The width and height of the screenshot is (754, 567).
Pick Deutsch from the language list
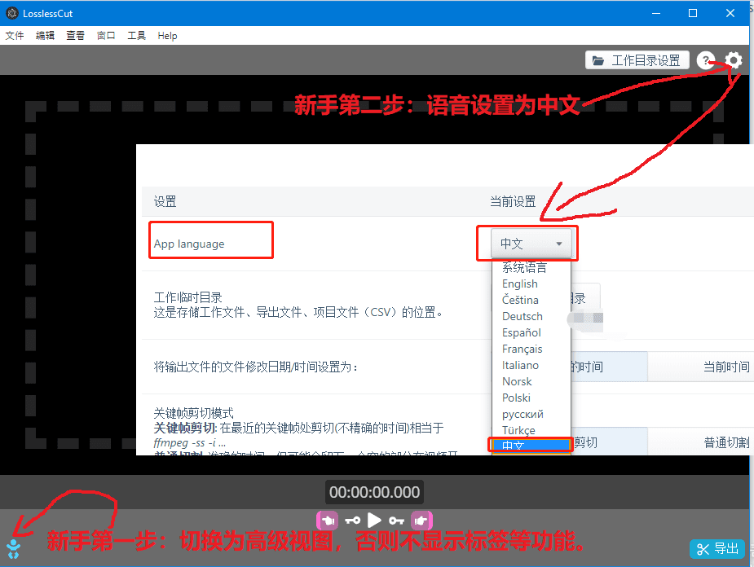pos(523,316)
